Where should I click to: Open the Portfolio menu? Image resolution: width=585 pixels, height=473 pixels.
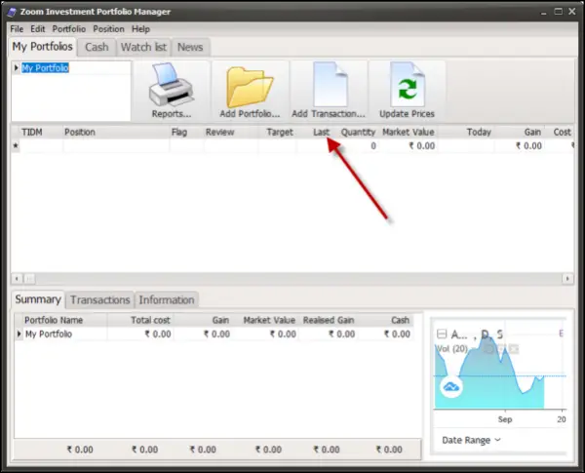69,28
